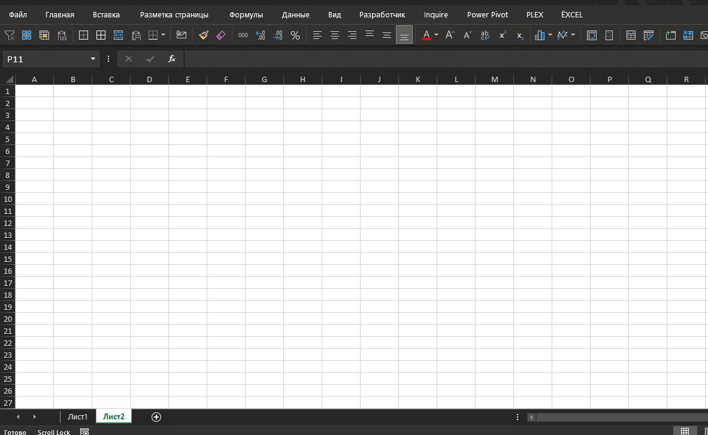Image resolution: width=708 pixels, height=435 pixels.
Task: Toggle wrap text button
Action: (x=485, y=35)
